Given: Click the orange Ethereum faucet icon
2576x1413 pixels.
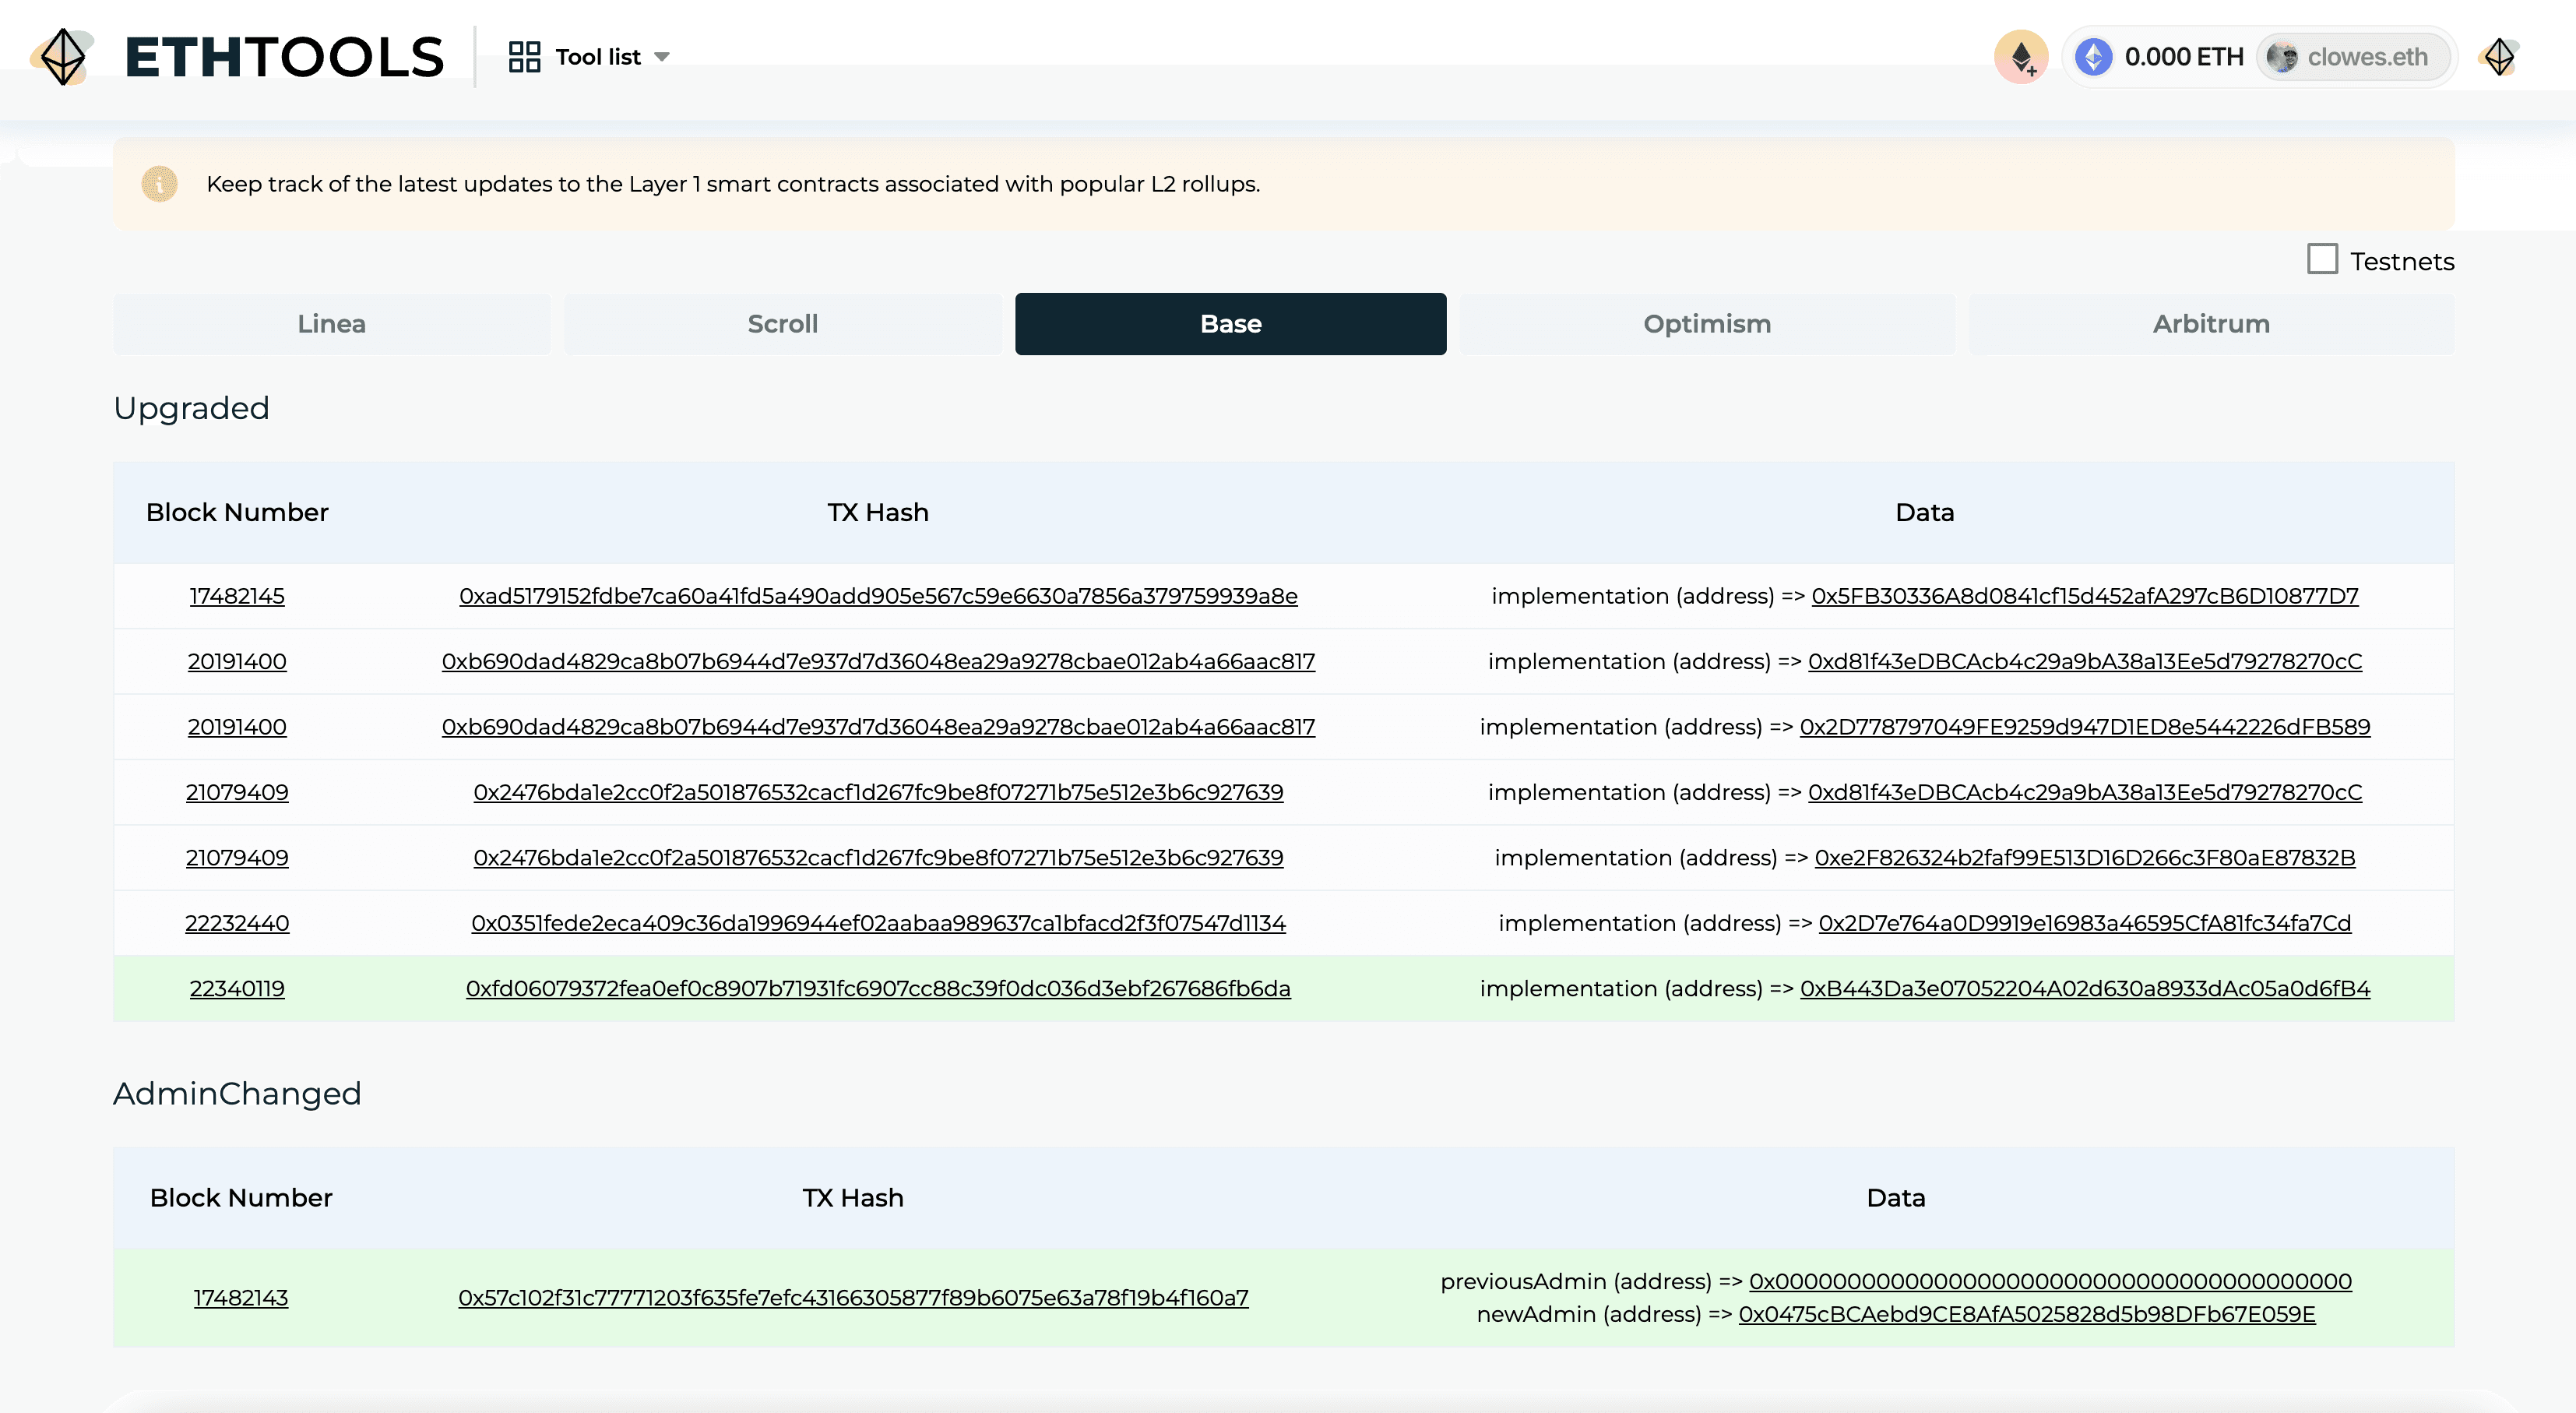Looking at the screenshot, I should 2021,57.
